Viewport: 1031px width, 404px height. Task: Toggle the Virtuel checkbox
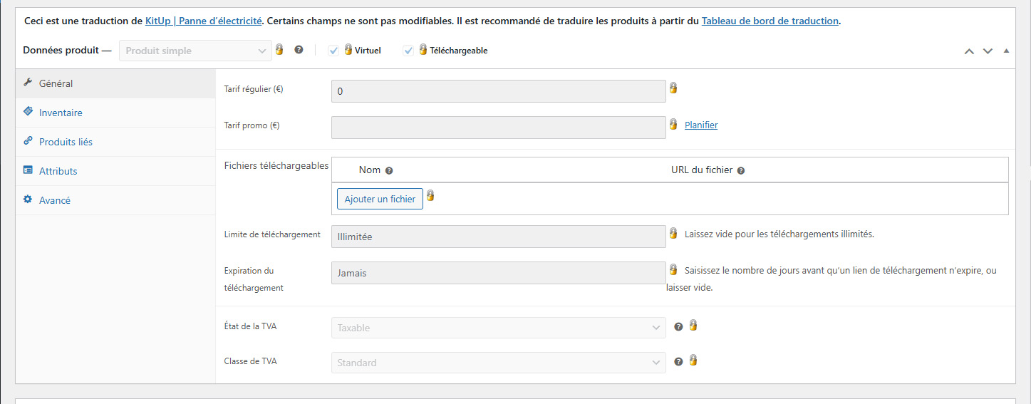(x=333, y=51)
